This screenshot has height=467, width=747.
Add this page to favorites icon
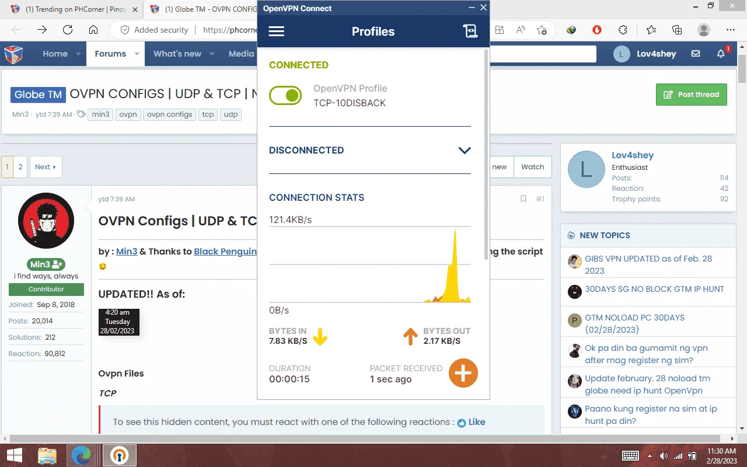point(542,30)
